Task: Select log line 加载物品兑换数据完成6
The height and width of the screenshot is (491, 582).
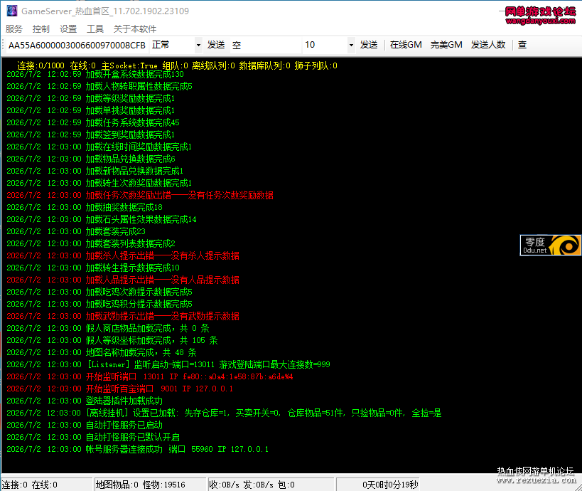Action: click(x=91, y=159)
